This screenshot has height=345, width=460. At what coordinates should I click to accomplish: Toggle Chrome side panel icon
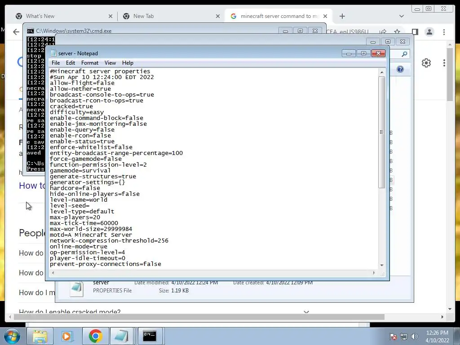click(x=415, y=32)
